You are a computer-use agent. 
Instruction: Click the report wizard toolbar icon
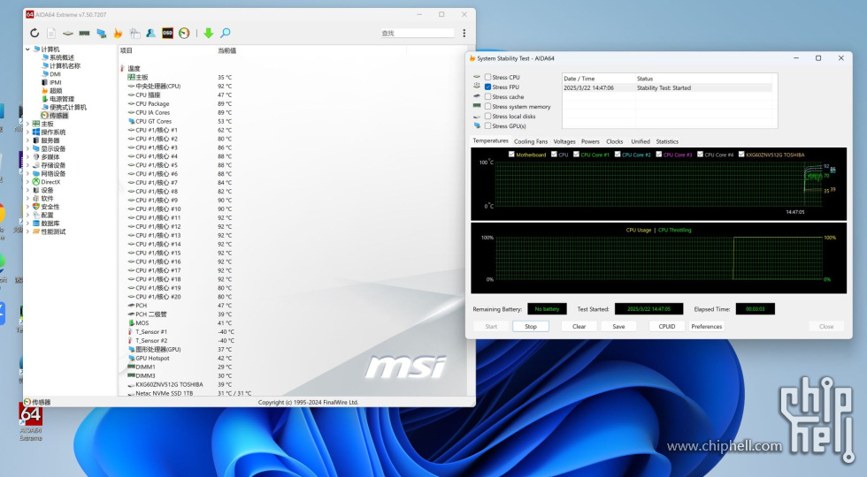tap(134, 34)
